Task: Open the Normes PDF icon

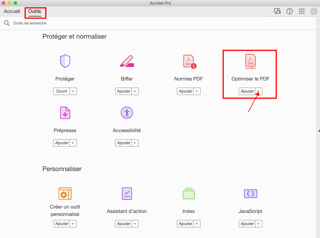Action: pos(190,61)
